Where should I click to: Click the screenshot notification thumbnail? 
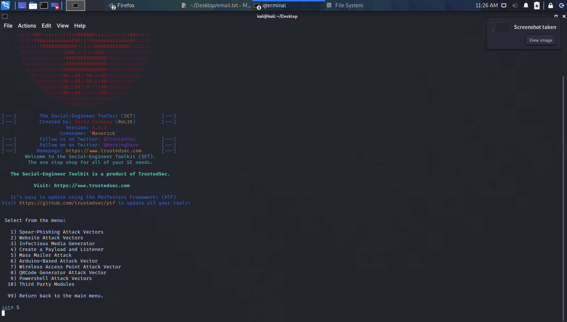tap(500, 27)
